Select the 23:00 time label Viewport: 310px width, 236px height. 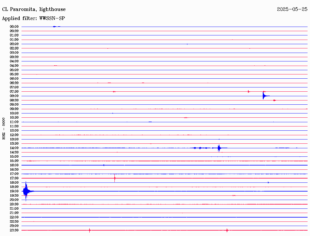click(x=14, y=226)
